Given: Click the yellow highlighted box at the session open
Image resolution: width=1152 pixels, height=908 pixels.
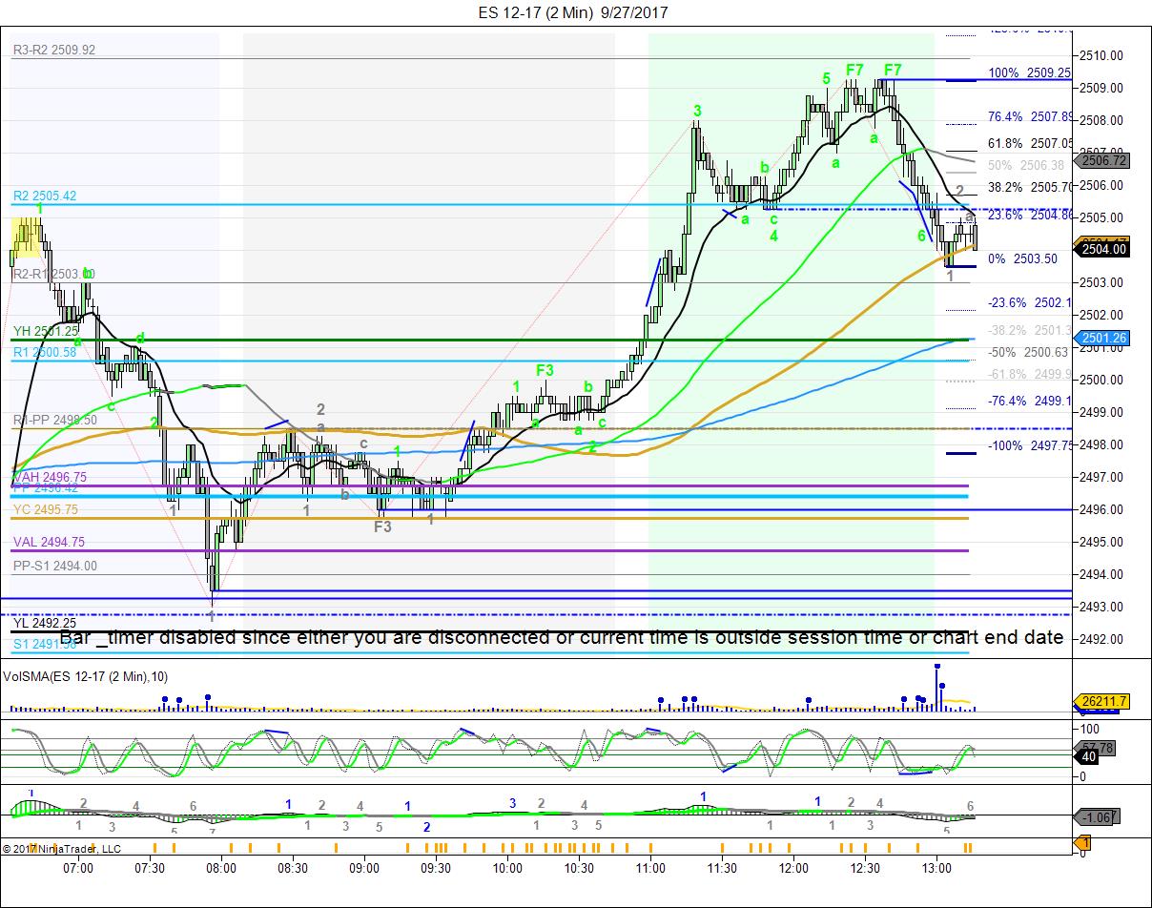Looking at the screenshot, I should [27, 237].
